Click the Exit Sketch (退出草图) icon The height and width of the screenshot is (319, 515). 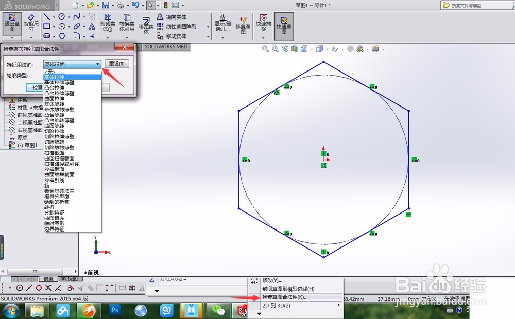coord(12,23)
